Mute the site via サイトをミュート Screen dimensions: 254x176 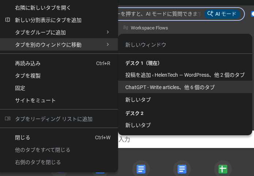pyautogui.click(x=35, y=100)
